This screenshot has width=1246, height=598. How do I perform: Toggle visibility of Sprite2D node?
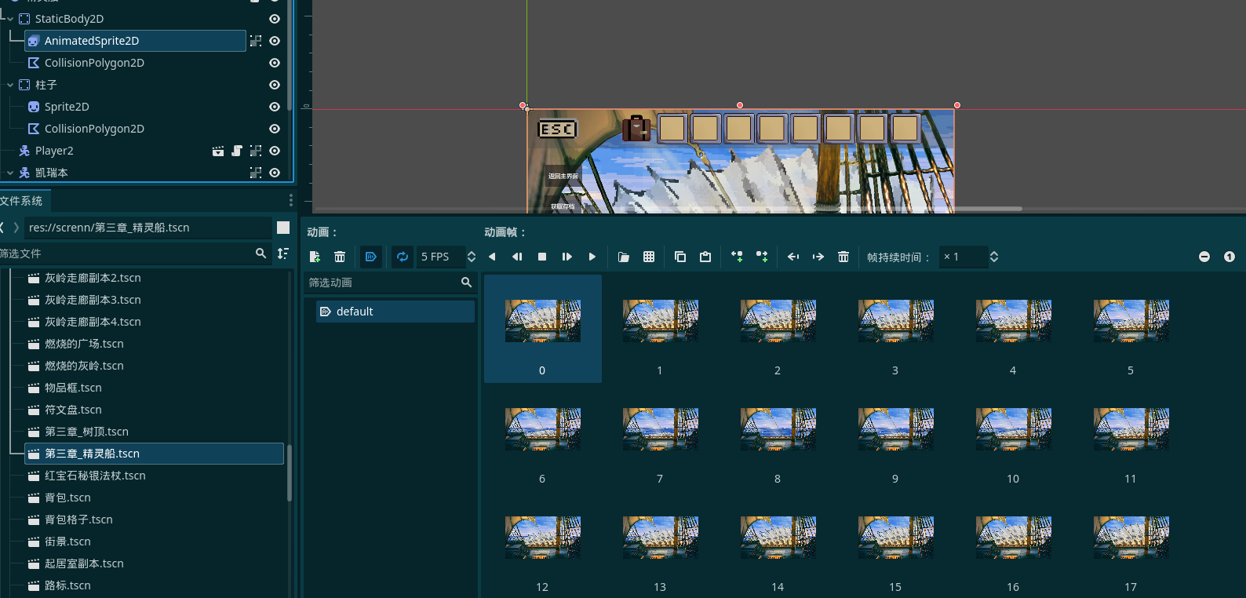pyautogui.click(x=275, y=107)
